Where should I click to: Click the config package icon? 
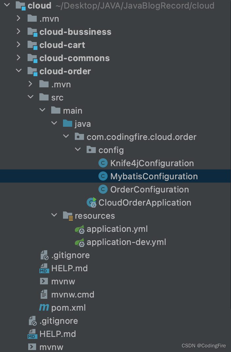coord(91,150)
